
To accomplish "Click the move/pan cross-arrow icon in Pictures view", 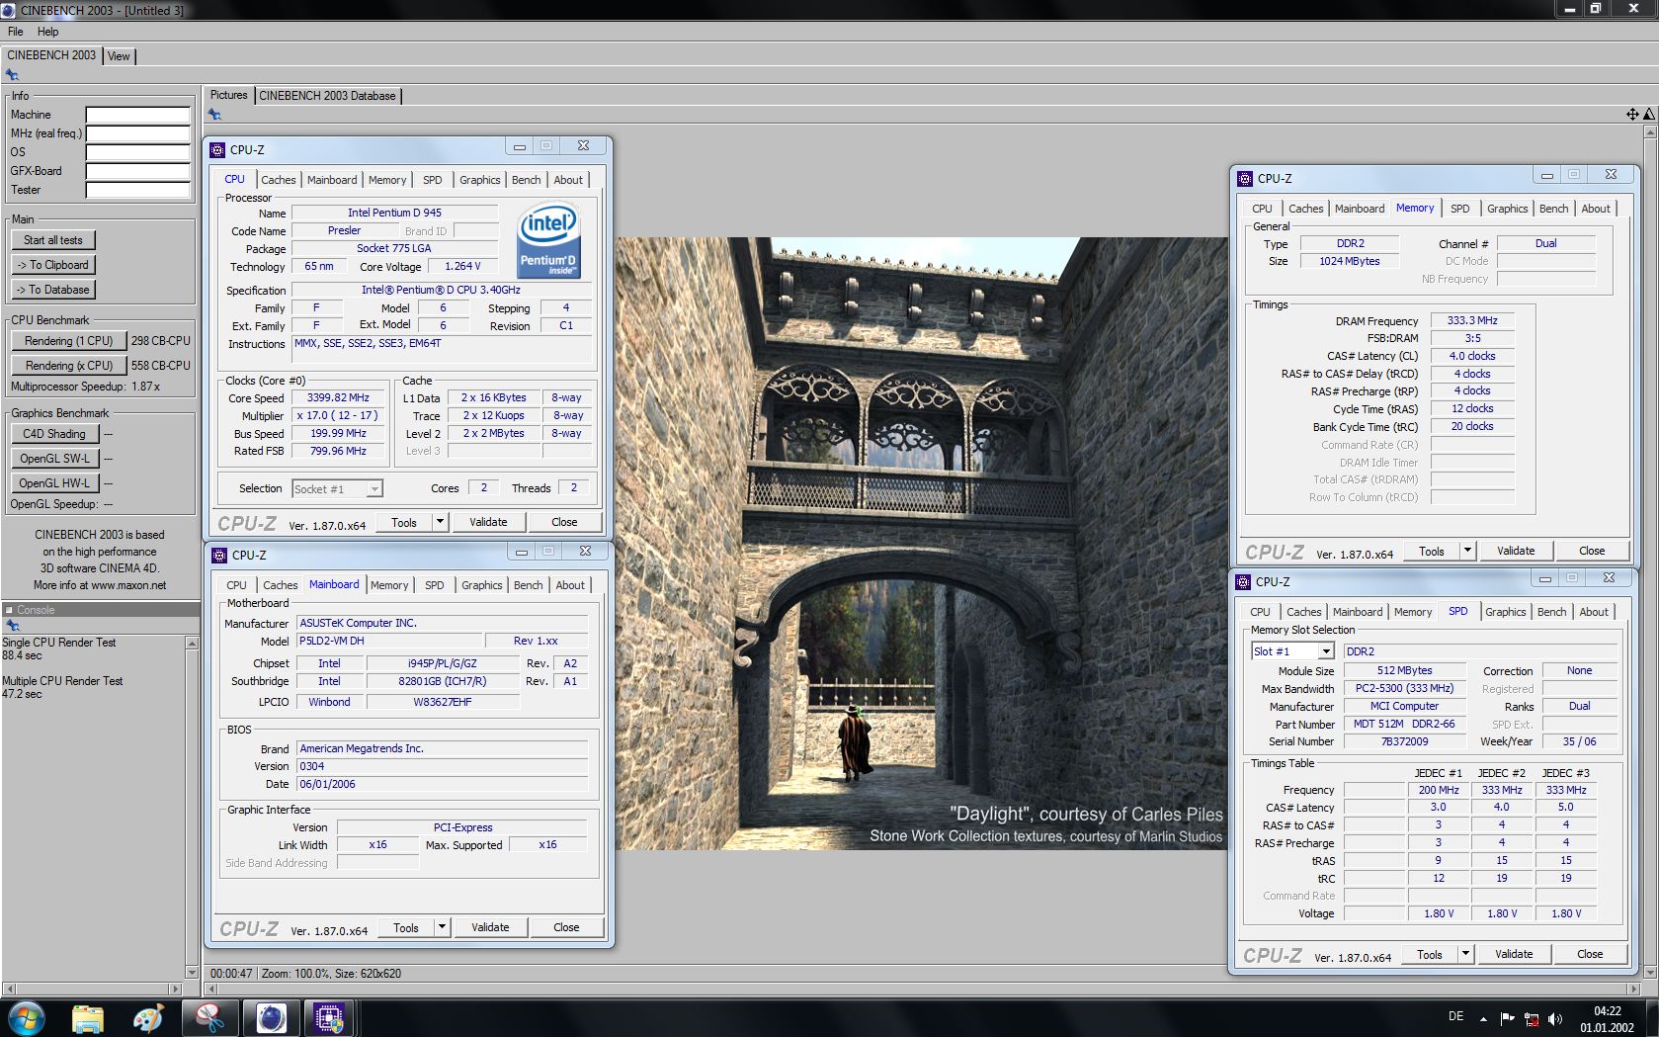I will (x=1632, y=115).
